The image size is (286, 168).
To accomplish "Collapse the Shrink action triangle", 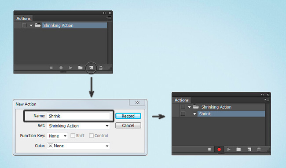I will (194, 114).
